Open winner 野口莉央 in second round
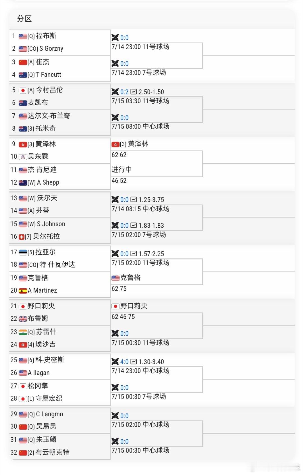Image resolution: width=303 pixels, height=475 pixels. 134,306
